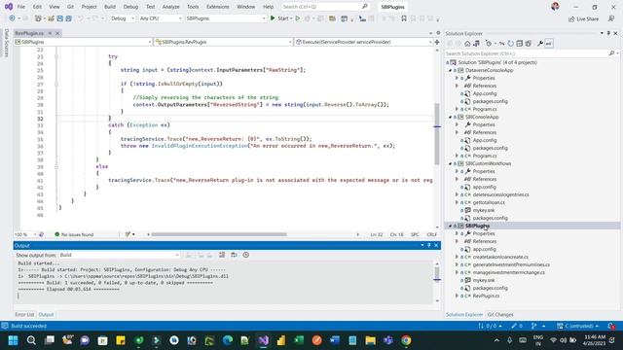The width and height of the screenshot is (623, 350).
Task: Select createtaskonloancreate.cs in Solution Explorer
Action: (500, 257)
